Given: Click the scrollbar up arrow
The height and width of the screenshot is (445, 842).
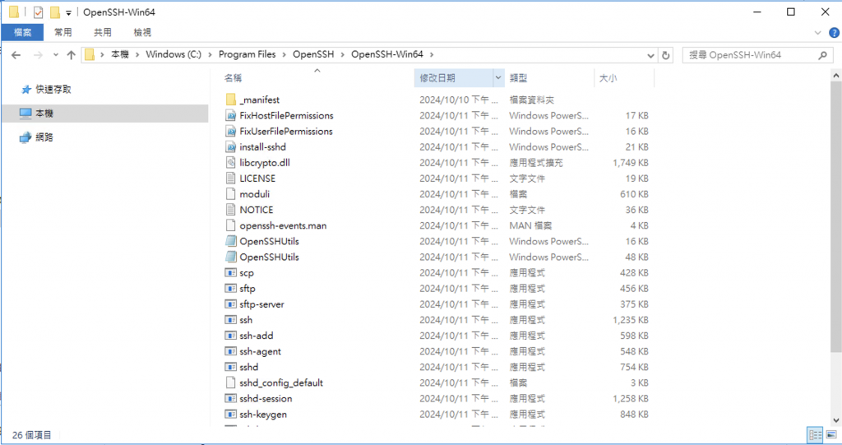Looking at the screenshot, I should point(835,76).
